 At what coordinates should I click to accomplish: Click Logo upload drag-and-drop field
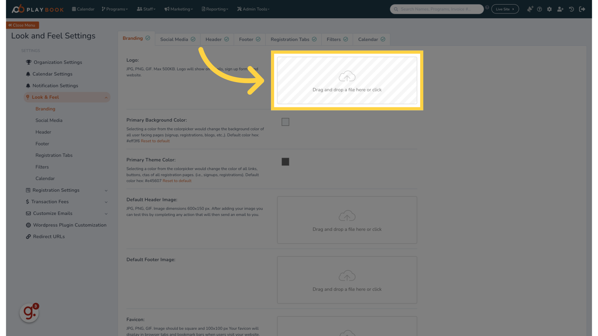(x=347, y=80)
